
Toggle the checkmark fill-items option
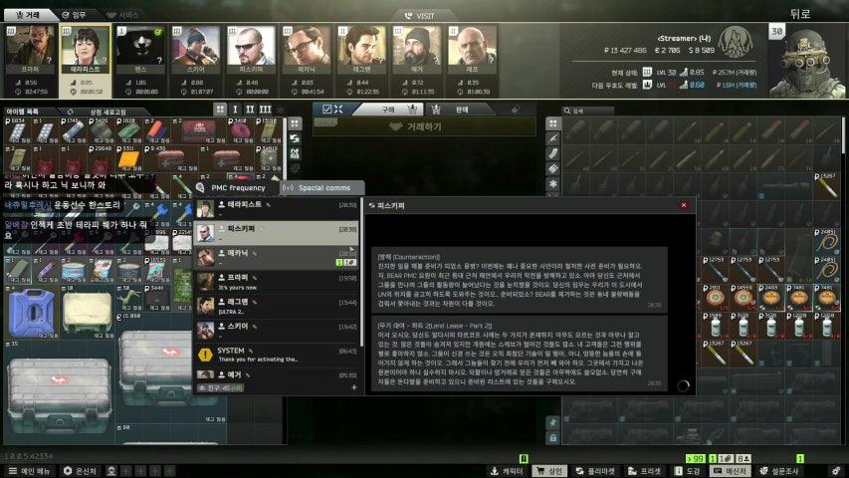coord(326,109)
